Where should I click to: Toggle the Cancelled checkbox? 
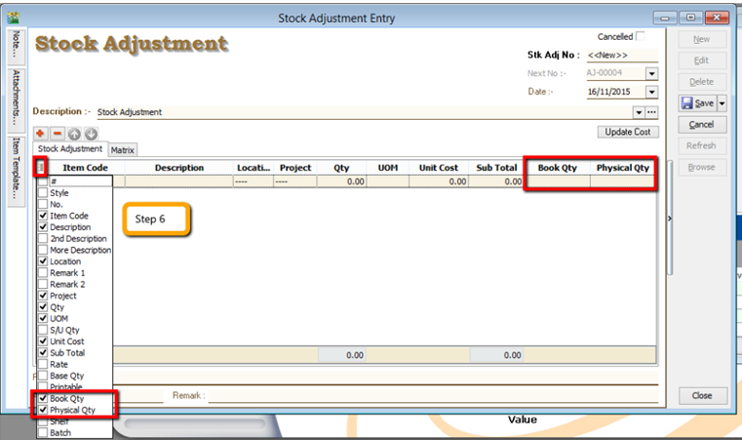[641, 36]
